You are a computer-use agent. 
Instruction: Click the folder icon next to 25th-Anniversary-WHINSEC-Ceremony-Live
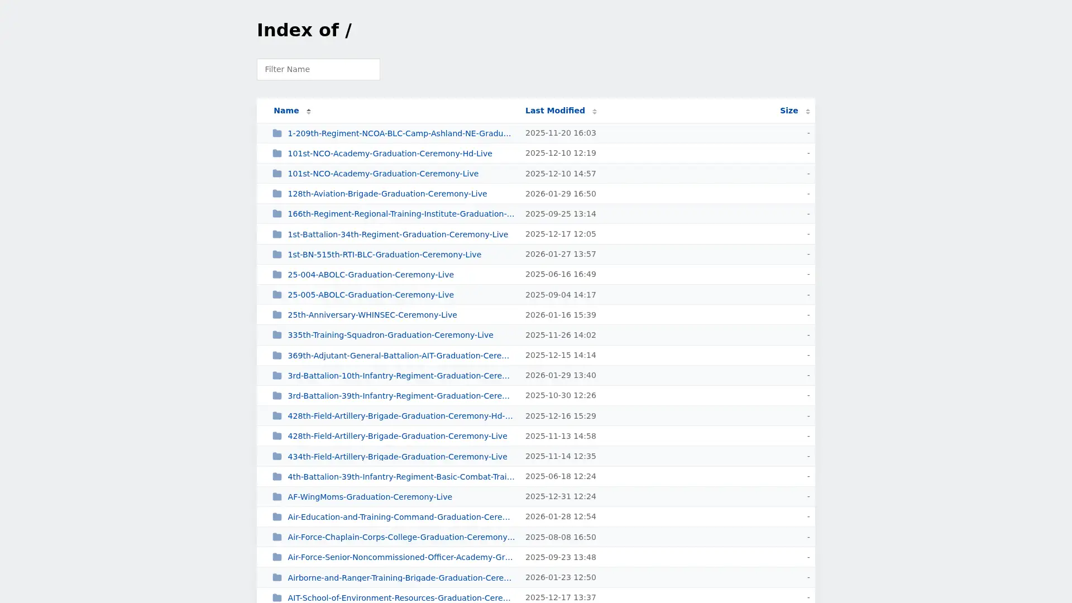[x=277, y=314]
